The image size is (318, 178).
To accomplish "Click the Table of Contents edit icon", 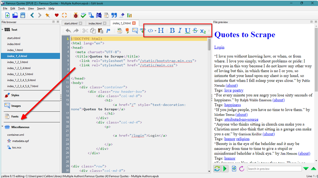I will [x=91, y=15].
